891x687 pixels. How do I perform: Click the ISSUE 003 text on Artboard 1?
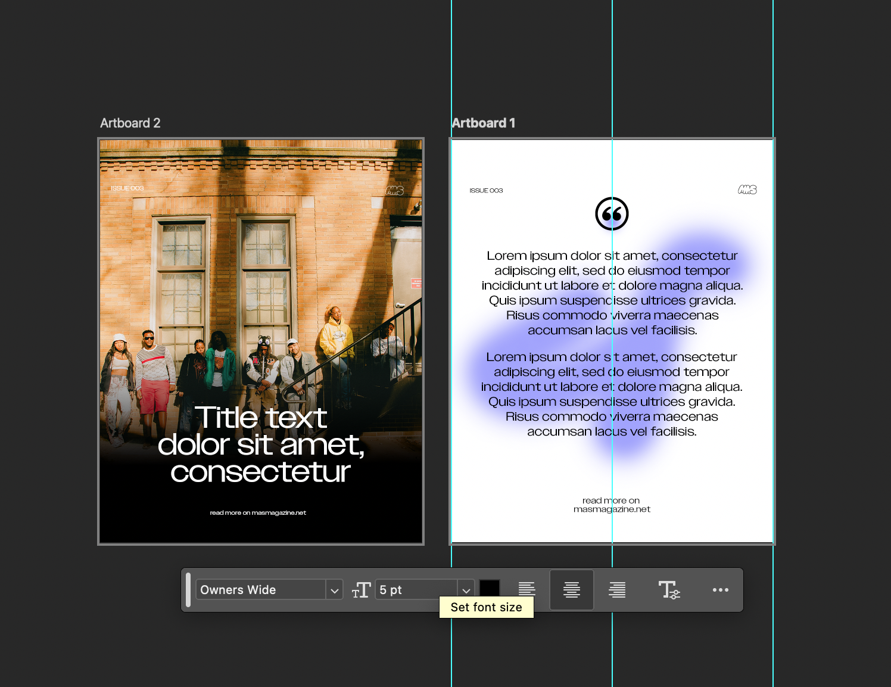coord(486,191)
